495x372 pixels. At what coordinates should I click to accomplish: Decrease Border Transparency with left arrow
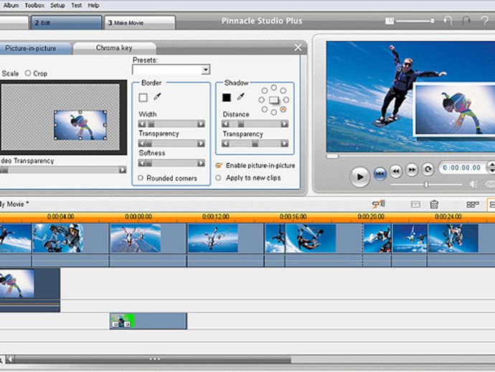click(142, 144)
